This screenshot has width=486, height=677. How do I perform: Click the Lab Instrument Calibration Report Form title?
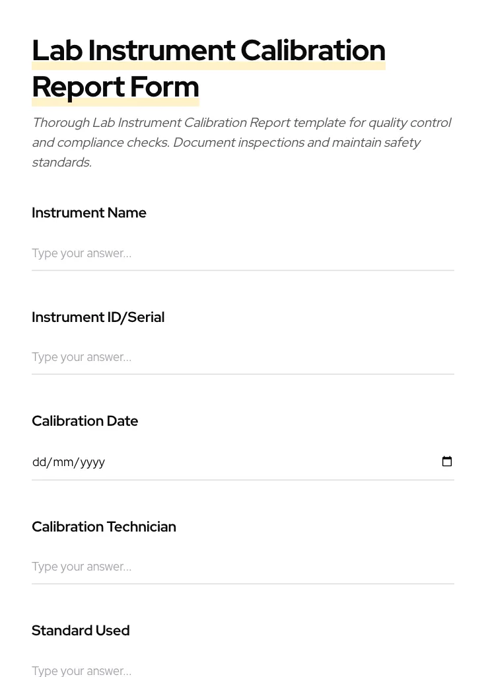(x=209, y=68)
